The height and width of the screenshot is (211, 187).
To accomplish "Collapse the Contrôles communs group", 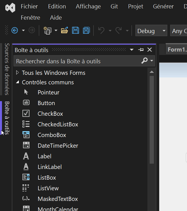I will pyautogui.click(x=18, y=82).
